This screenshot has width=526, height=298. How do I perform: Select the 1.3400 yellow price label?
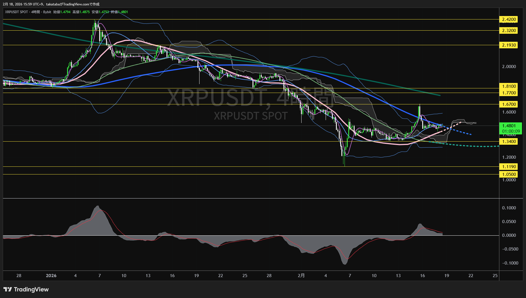[509, 142]
